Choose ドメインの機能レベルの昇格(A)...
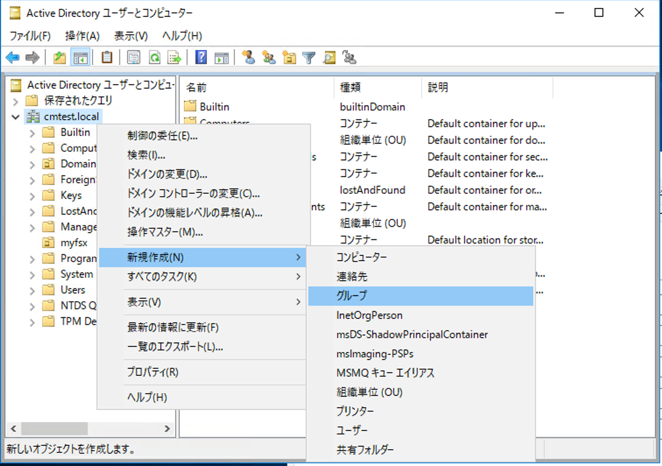This screenshot has height=466, width=662. click(x=202, y=213)
